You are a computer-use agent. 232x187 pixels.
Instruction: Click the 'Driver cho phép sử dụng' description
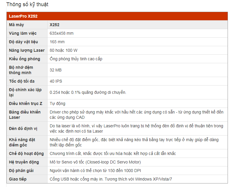tap(136, 115)
